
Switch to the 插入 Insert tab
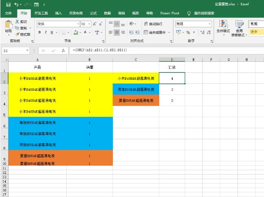[58, 13]
